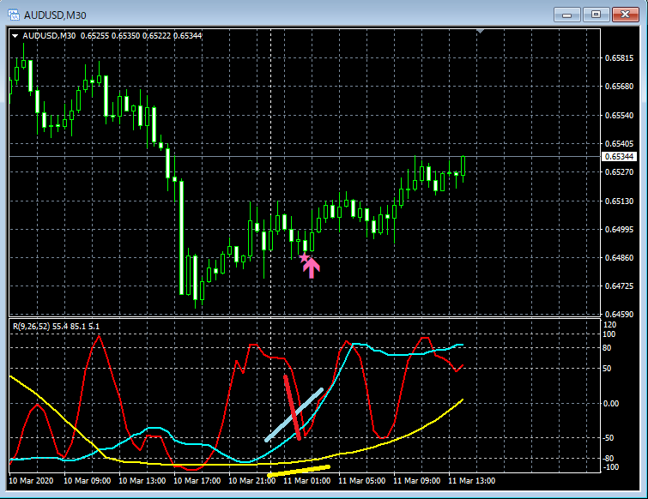Click the indicator scale value -50
The width and height of the screenshot is (648, 499).
click(608, 437)
